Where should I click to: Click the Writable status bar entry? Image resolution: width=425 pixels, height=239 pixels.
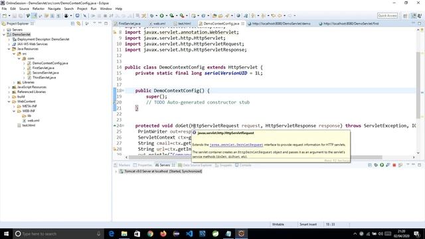pos(278,224)
